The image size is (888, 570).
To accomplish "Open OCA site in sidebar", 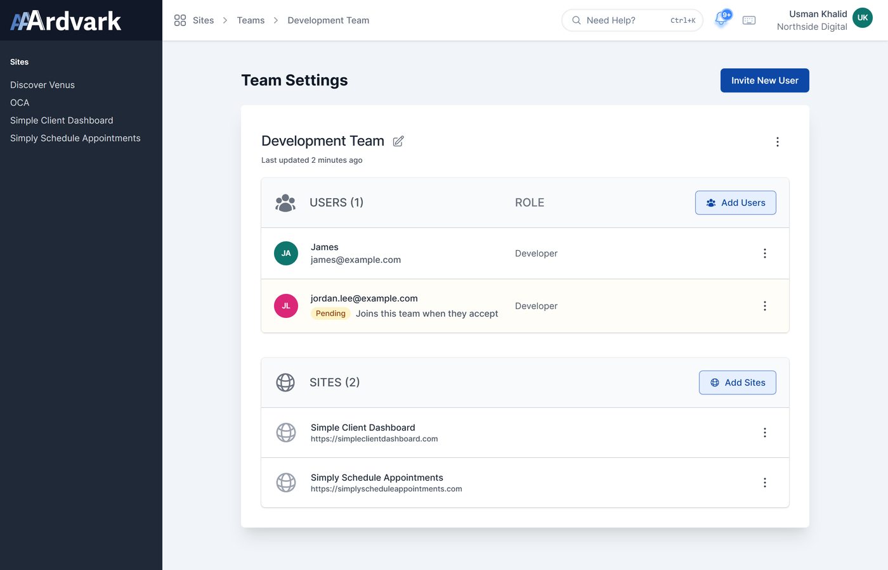I will click(x=20, y=103).
